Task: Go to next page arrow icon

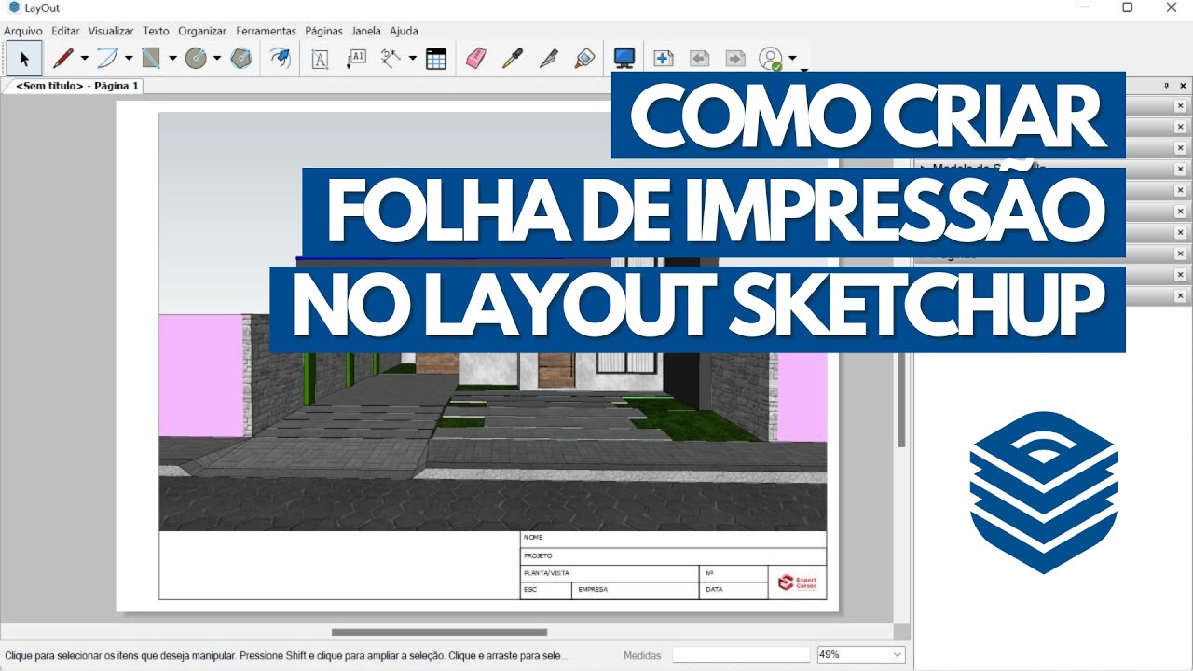Action: pyautogui.click(x=736, y=59)
